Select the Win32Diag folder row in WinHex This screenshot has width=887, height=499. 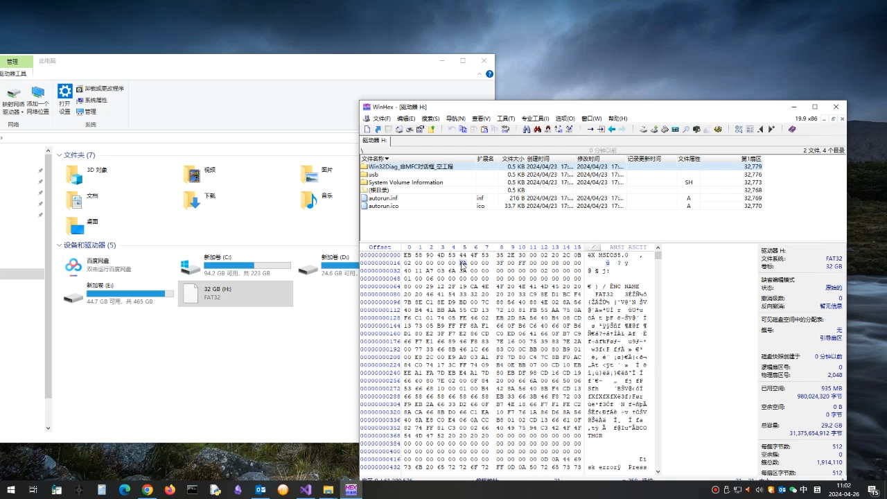tap(561, 166)
